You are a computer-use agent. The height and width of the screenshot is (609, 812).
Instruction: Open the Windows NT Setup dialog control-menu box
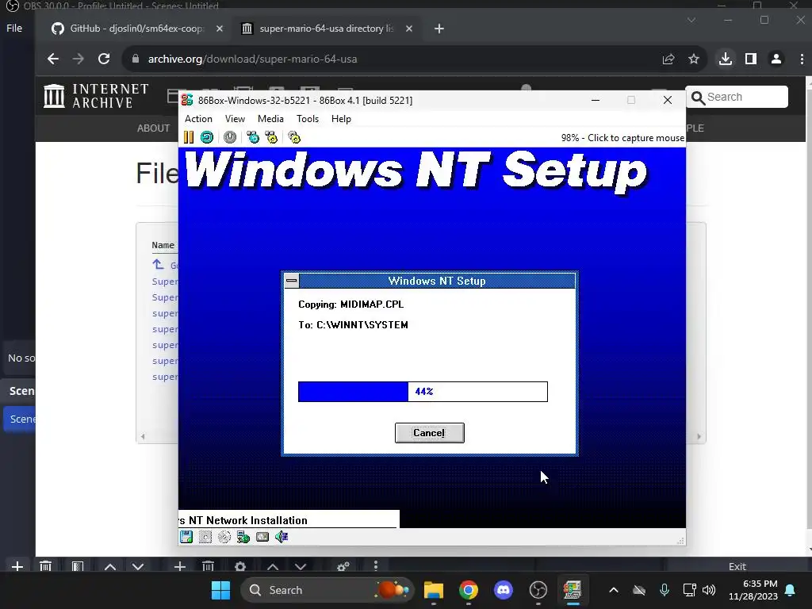292,281
